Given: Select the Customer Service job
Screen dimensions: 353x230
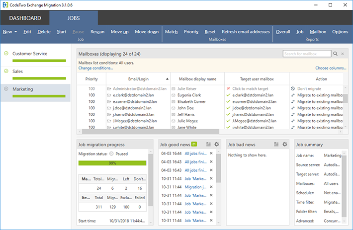Looking at the screenshot, I should (36, 57).
